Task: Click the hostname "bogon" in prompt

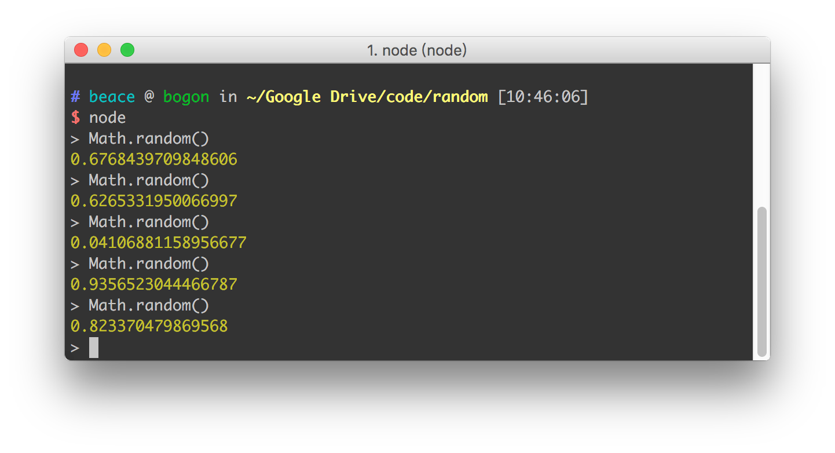Action: coord(186,97)
